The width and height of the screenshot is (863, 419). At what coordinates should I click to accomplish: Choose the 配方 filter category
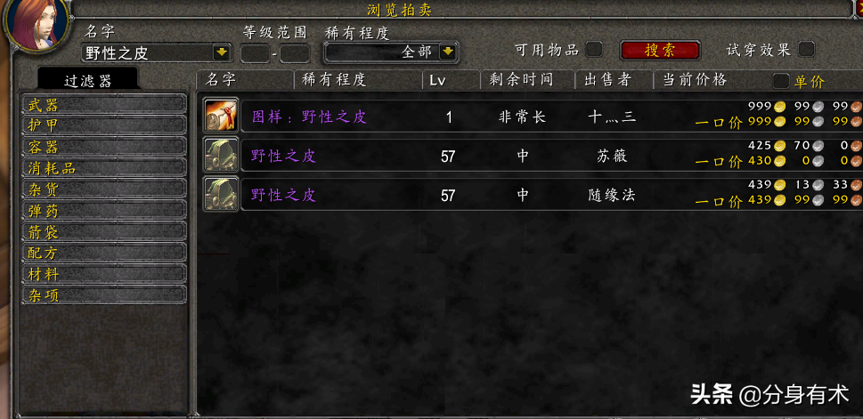coord(104,253)
